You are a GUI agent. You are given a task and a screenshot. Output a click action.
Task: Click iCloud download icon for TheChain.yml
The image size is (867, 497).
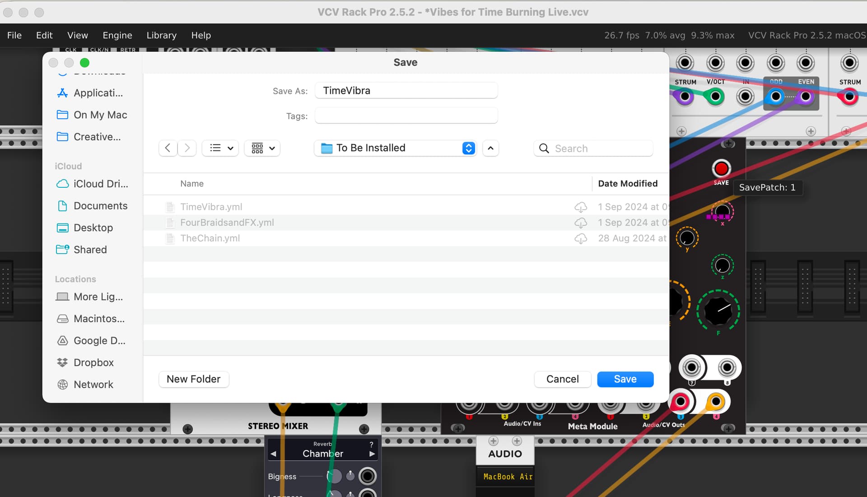click(x=581, y=238)
